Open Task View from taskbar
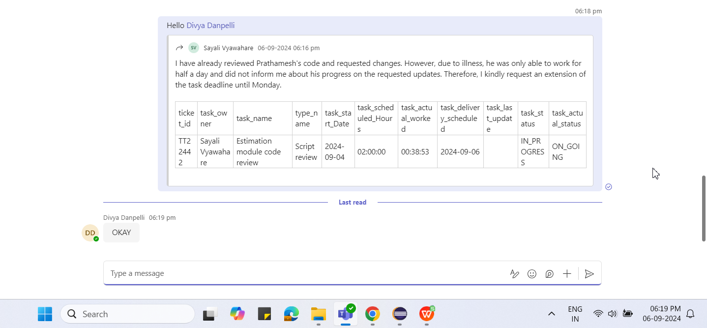This screenshot has width=707, height=328. (210, 314)
